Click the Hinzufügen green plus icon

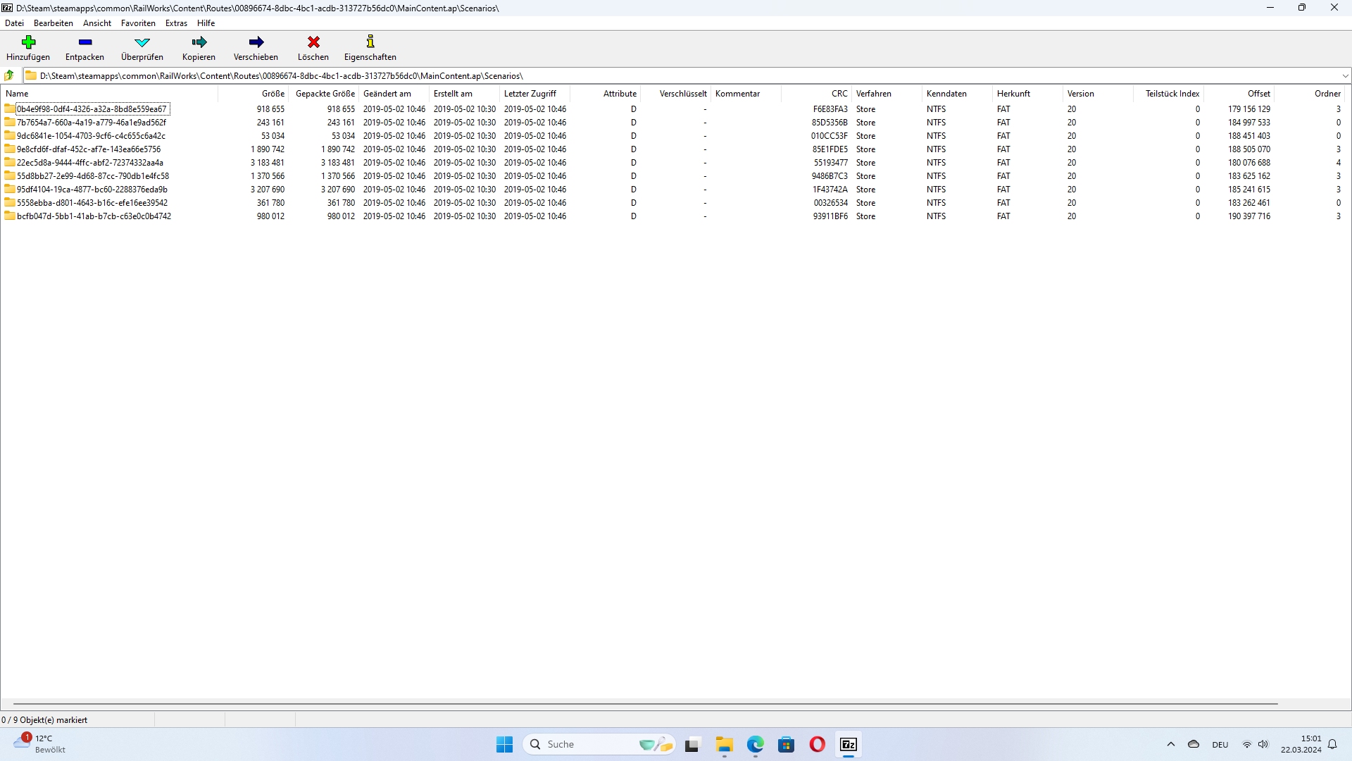point(28,42)
